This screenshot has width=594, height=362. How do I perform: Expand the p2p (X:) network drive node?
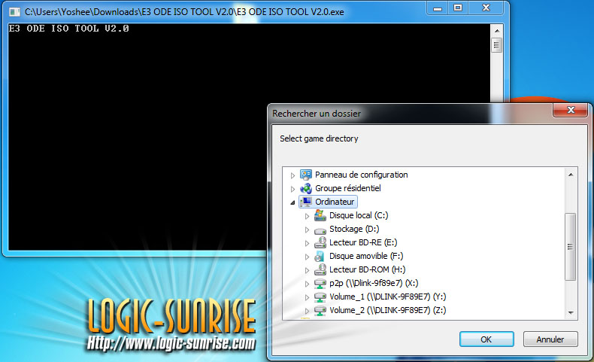pyautogui.click(x=307, y=284)
